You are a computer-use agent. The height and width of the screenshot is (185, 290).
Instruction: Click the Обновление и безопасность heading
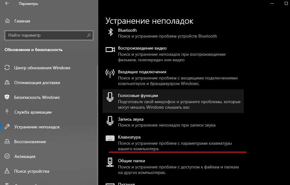click(x=34, y=50)
